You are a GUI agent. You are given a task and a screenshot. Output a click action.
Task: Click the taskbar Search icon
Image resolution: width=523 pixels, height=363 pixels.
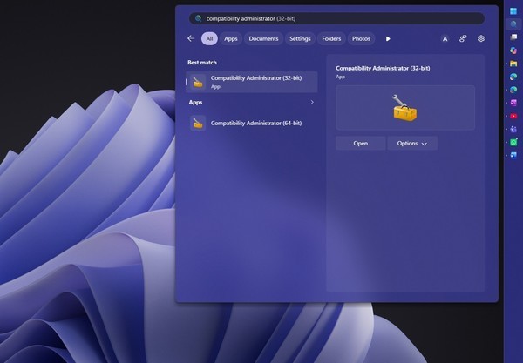pyautogui.click(x=513, y=24)
